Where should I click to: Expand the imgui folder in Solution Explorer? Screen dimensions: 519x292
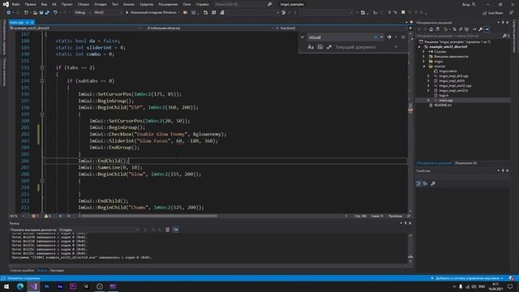pyautogui.click(x=424, y=62)
